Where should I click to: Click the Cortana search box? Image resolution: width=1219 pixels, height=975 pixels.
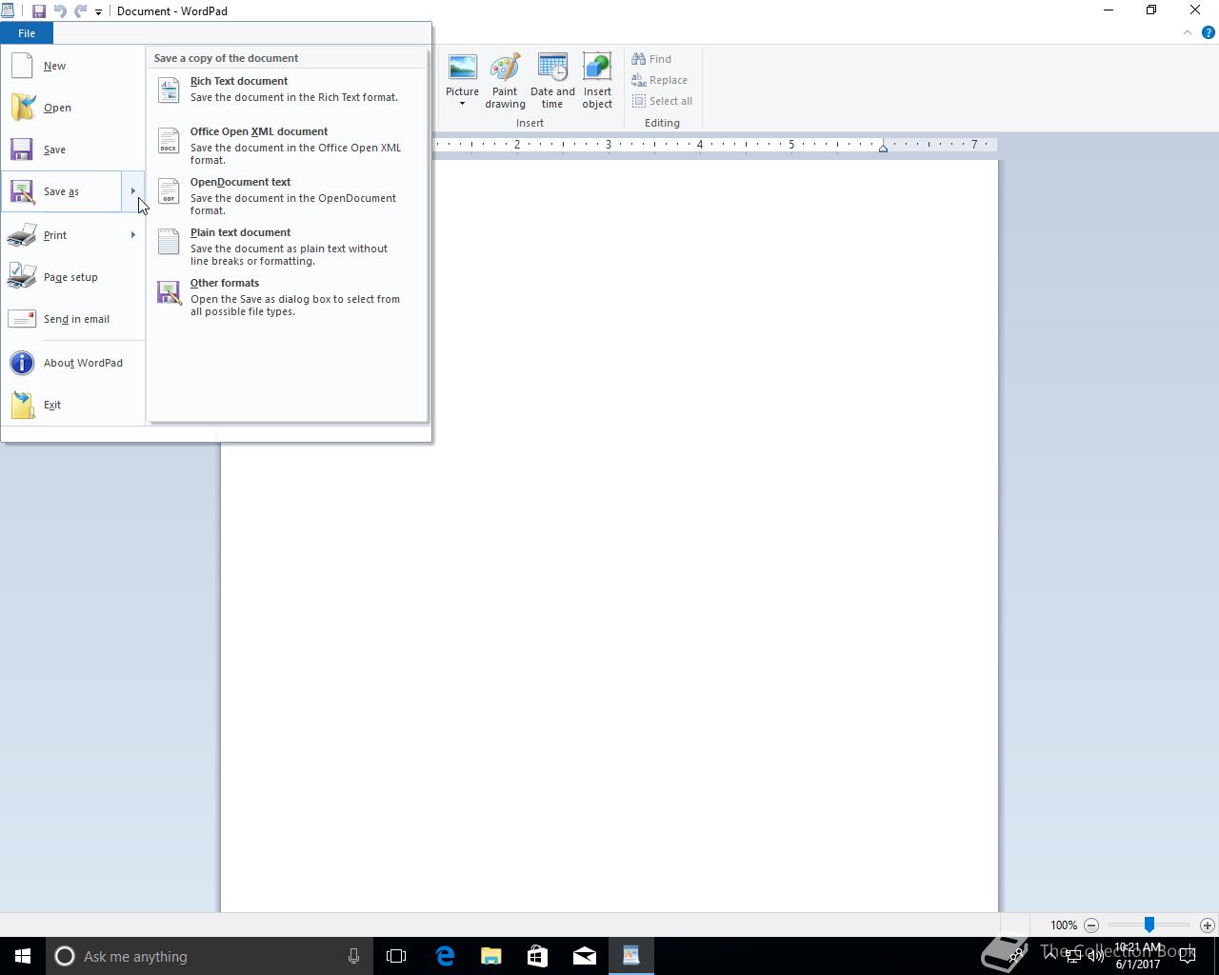coord(209,956)
